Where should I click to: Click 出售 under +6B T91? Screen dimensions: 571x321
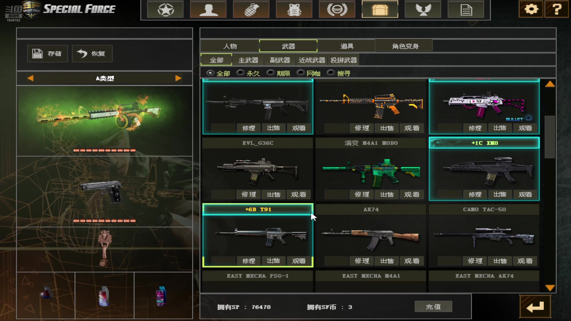(274, 261)
